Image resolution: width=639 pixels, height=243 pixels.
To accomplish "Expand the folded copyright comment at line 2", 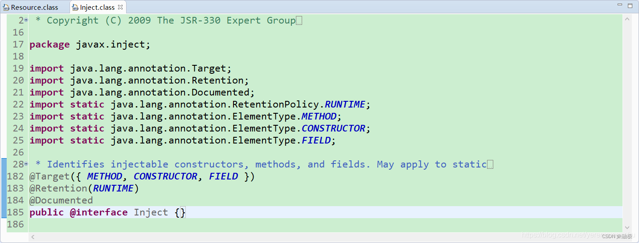I will coord(26,20).
